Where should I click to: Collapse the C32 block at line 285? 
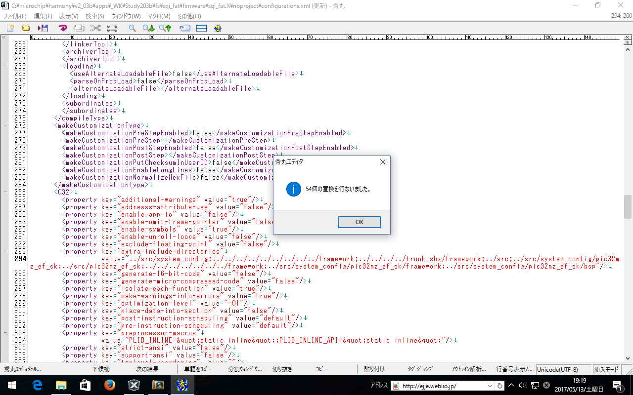[5, 192]
